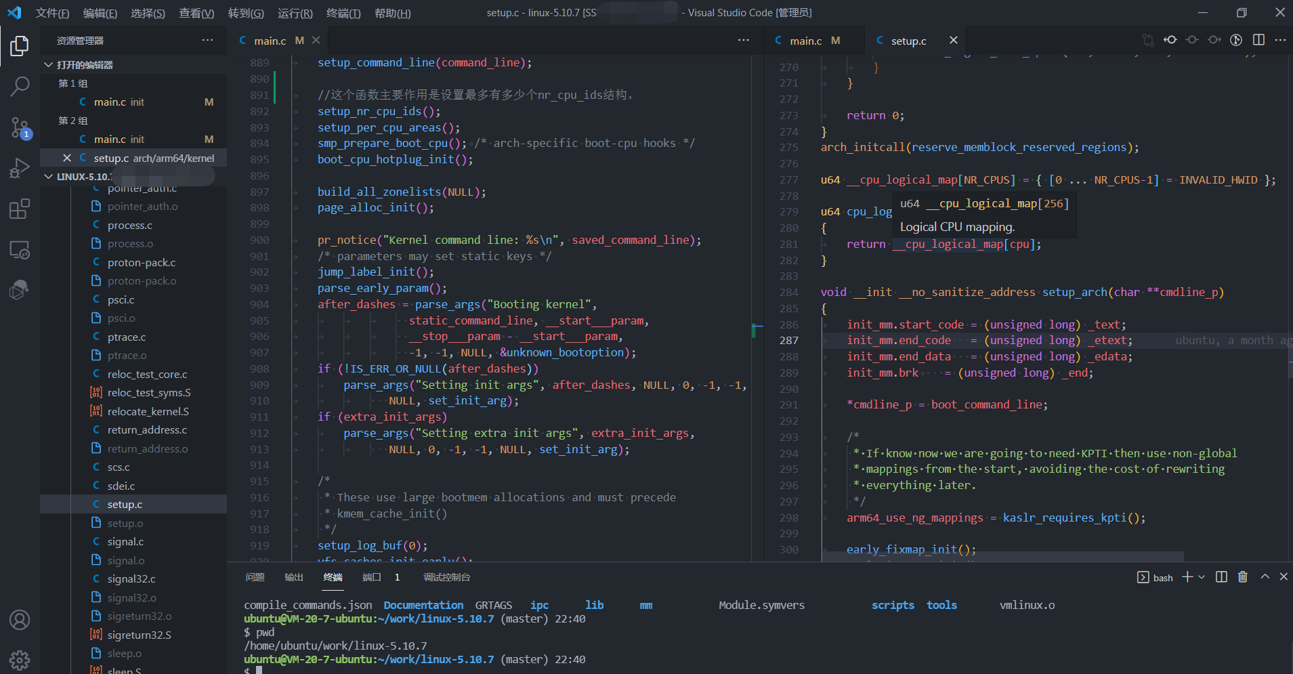1293x674 pixels.
Task: Open return_address.c in the file tree
Action: (x=147, y=429)
